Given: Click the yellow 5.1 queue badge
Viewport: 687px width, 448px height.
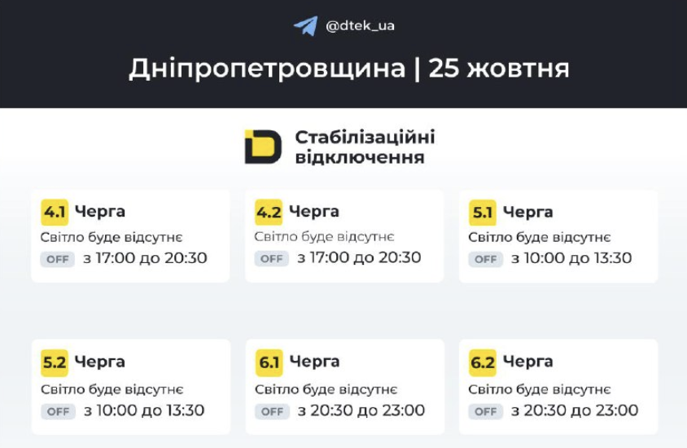Looking at the screenshot, I should click(483, 213).
